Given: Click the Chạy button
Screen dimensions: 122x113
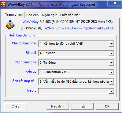Looking at the screenshot, I should click(16, 106).
